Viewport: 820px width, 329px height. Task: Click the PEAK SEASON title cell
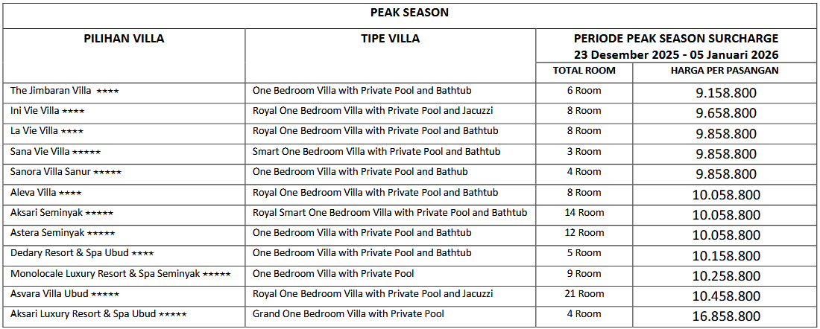pos(409,13)
